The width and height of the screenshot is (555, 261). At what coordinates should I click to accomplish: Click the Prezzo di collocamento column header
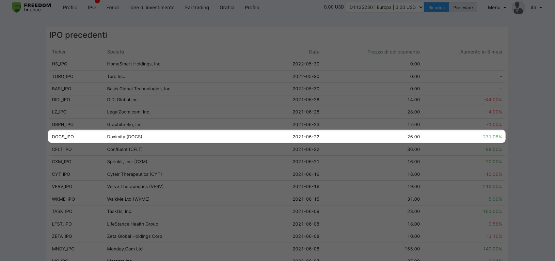point(394,52)
